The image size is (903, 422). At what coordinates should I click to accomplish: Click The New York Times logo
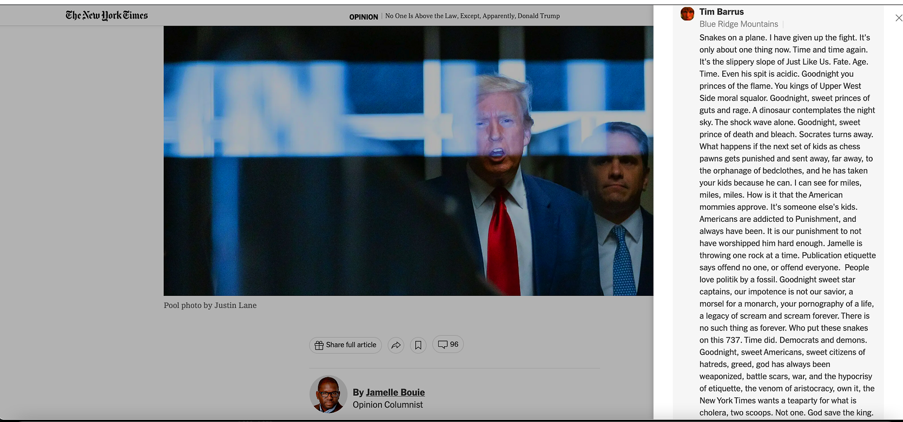pyautogui.click(x=107, y=15)
